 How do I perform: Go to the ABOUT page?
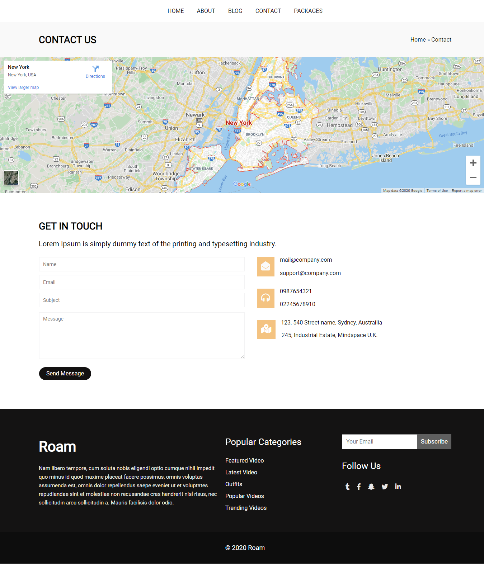[206, 11]
